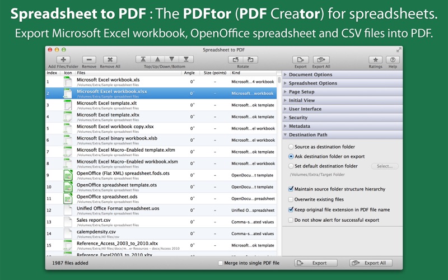Click the bottom Export button
Screen dimensions: 448x280
pyautogui.click(x=316, y=263)
